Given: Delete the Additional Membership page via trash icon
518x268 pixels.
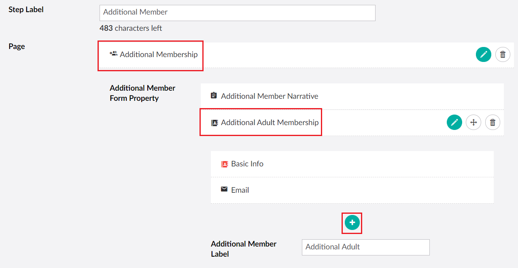Looking at the screenshot, I should [503, 54].
